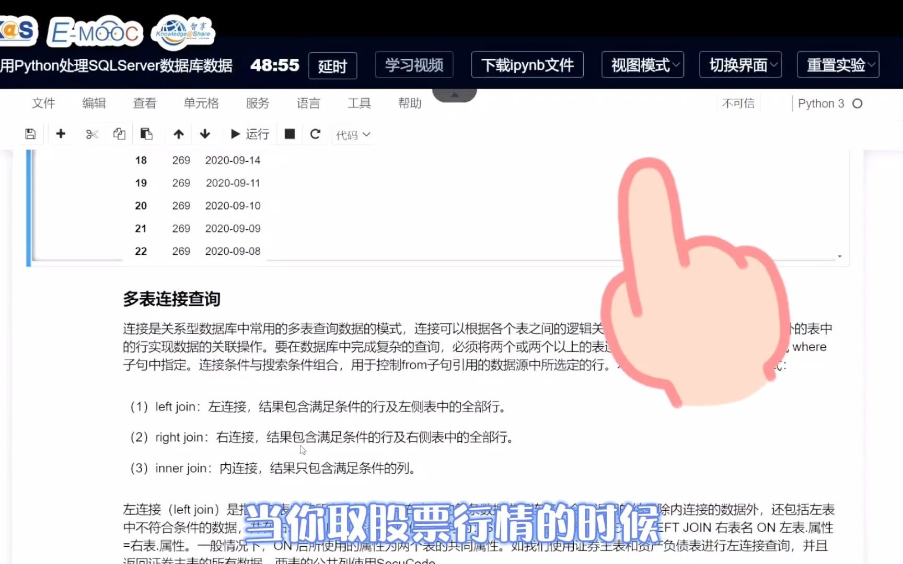Save the notebook via the save icon
The width and height of the screenshot is (903, 564).
(30, 134)
